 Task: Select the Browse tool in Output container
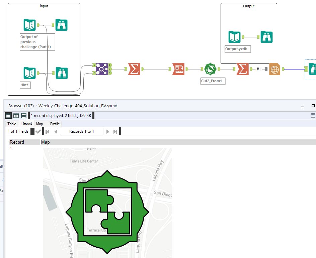coord(266,37)
